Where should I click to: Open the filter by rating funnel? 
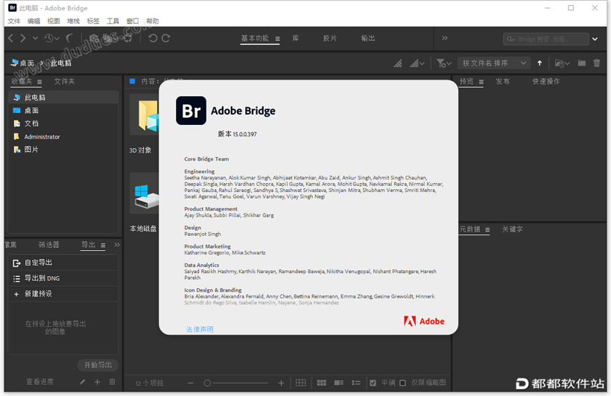coord(443,63)
